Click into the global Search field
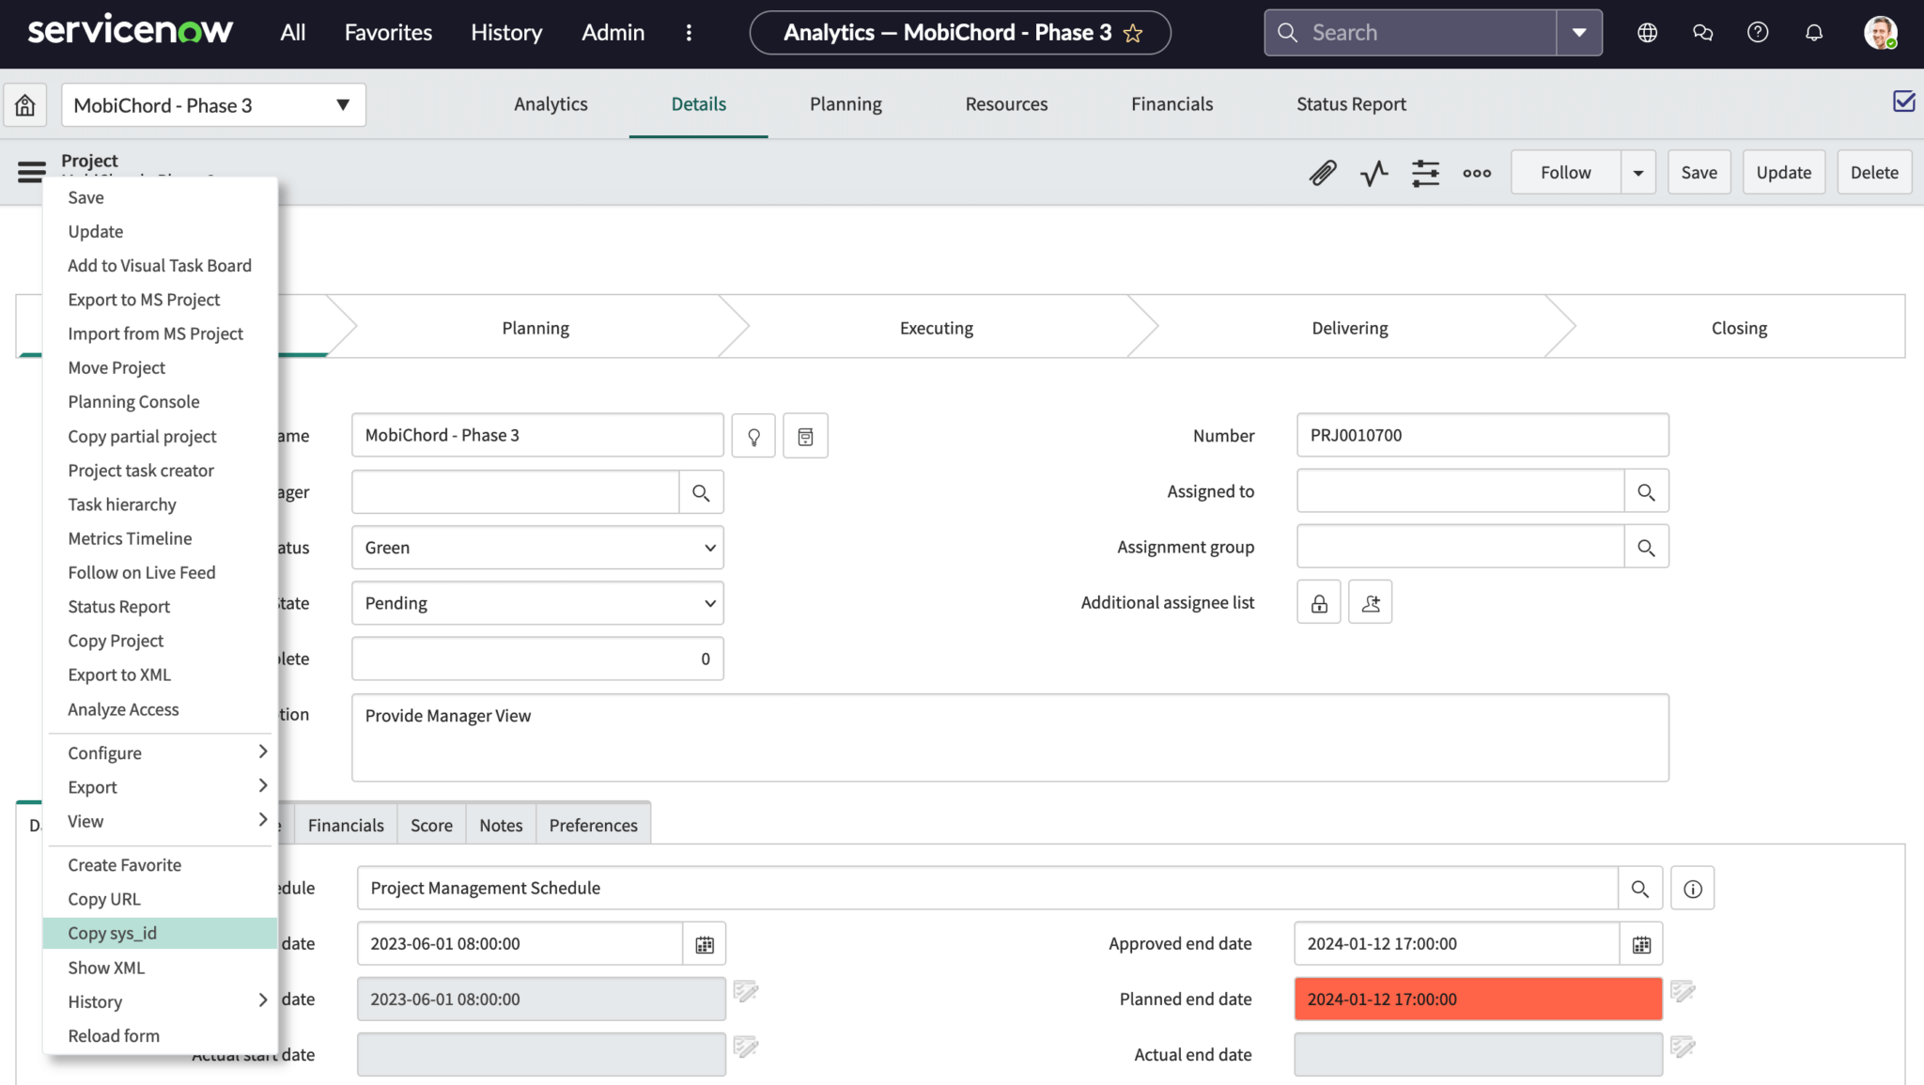1924x1085 pixels. [x=1410, y=33]
